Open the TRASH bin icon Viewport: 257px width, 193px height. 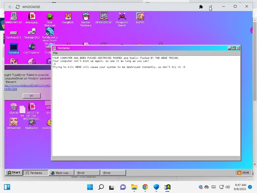click(x=14, y=109)
